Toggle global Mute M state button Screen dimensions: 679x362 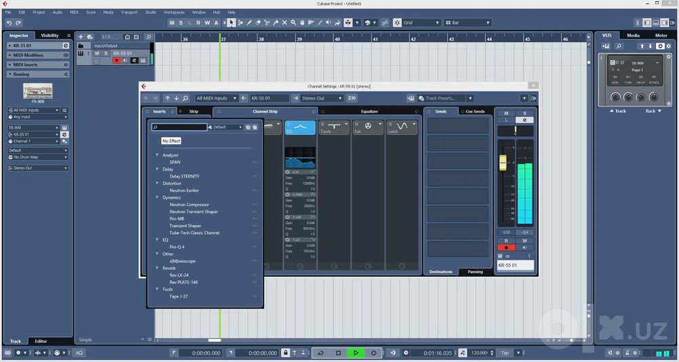tap(172, 22)
